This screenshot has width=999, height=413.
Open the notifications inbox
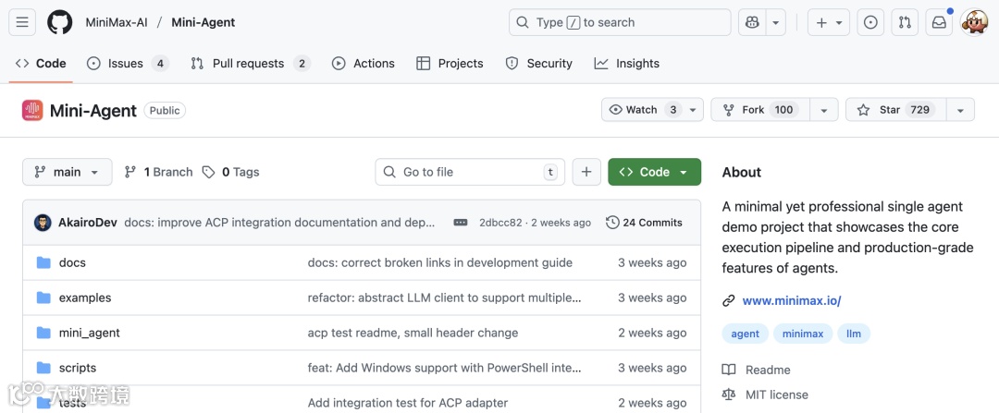pos(939,22)
